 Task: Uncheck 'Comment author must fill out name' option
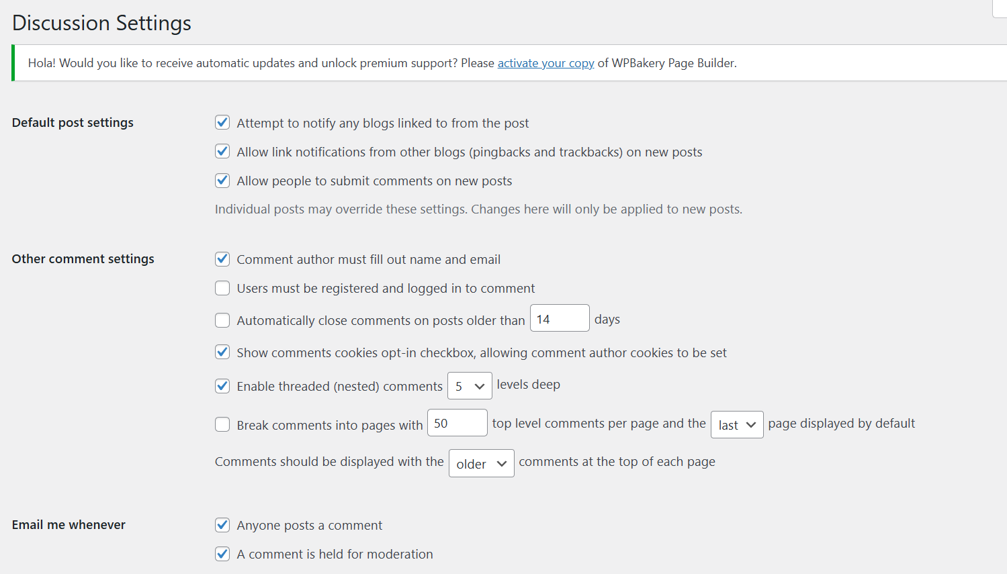[x=222, y=258]
